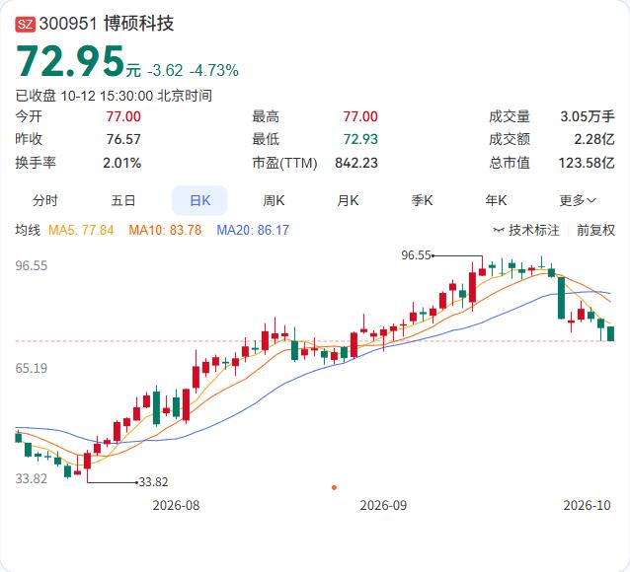Click the 2026-08 date axis label

pyautogui.click(x=176, y=505)
